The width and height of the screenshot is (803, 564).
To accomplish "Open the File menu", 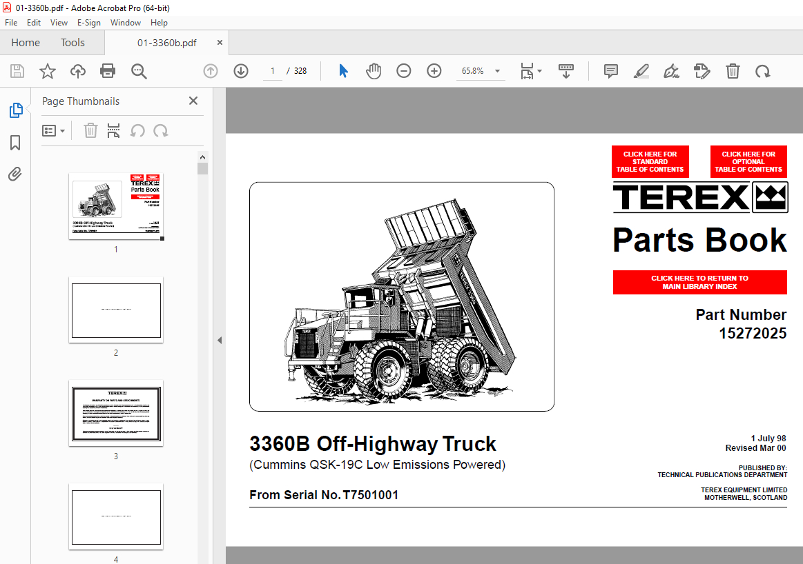I will [x=11, y=23].
